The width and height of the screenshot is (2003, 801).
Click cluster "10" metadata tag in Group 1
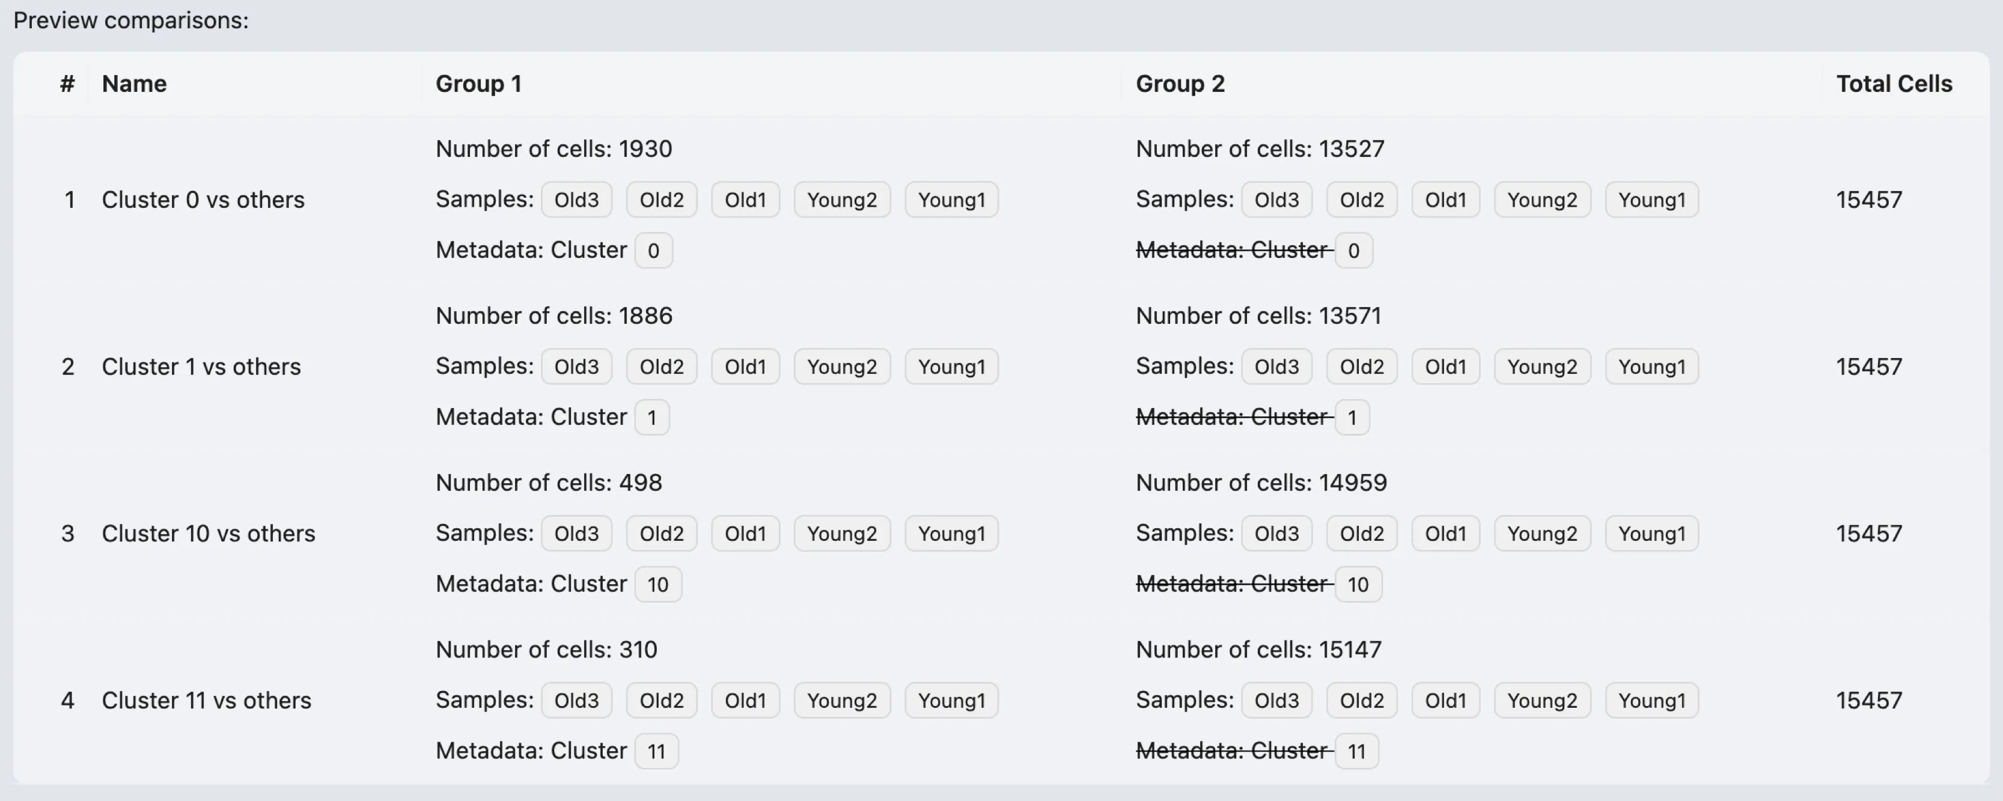[658, 585]
